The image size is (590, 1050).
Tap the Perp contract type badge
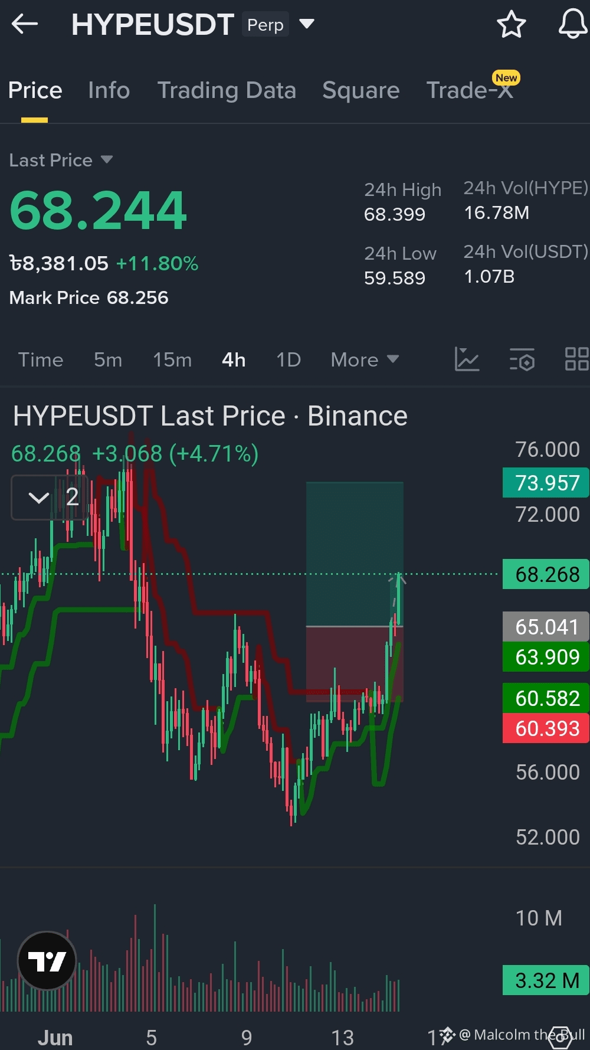tap(265, 25)
